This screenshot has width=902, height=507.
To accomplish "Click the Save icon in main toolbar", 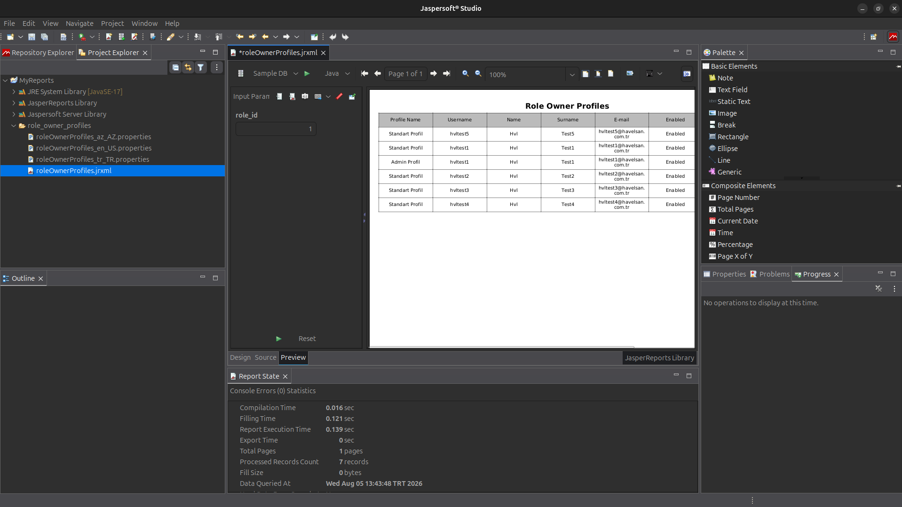I will pyautogui.click(x=32, y=37).
